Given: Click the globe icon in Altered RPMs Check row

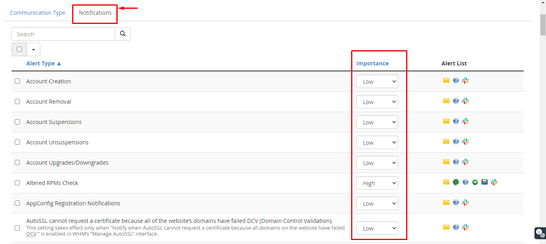Looking at the screenshot, I should [x=465, y=182].
